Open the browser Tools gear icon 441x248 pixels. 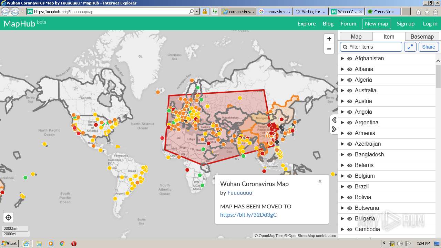[435, 12]
